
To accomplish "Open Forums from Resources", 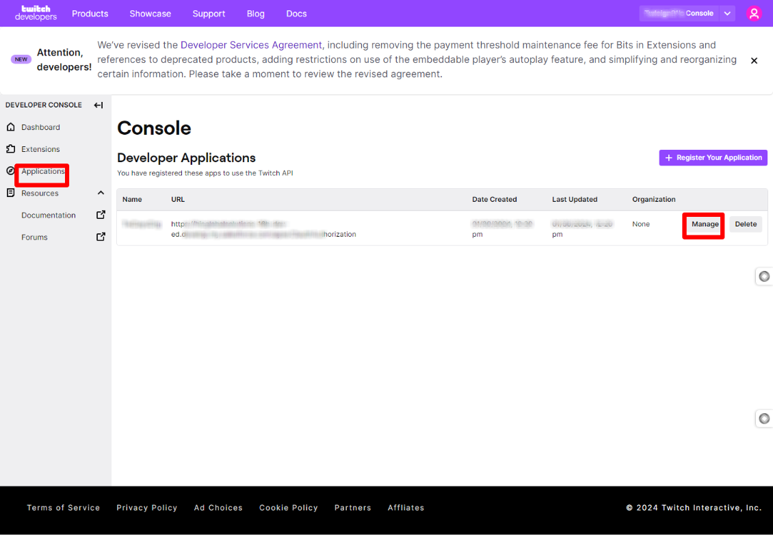I will click(x=34, y=237).
